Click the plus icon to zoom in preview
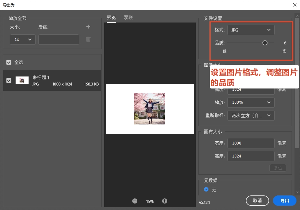This screenshot has width=300, height=210. point(165,201)
